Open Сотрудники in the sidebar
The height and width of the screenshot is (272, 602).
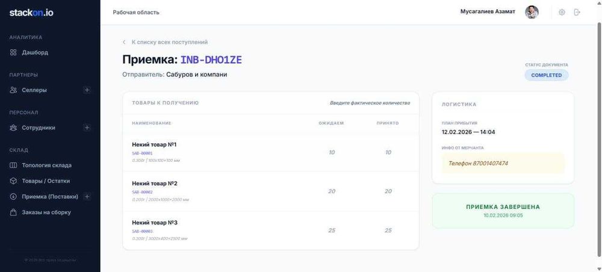pyautogui.click(x=39, y=128)
